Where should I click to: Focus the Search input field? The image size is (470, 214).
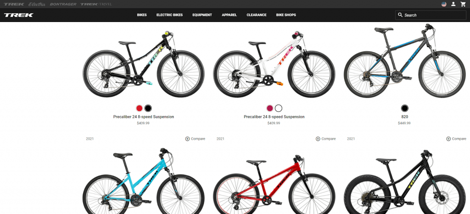click(x=431, y=15)
